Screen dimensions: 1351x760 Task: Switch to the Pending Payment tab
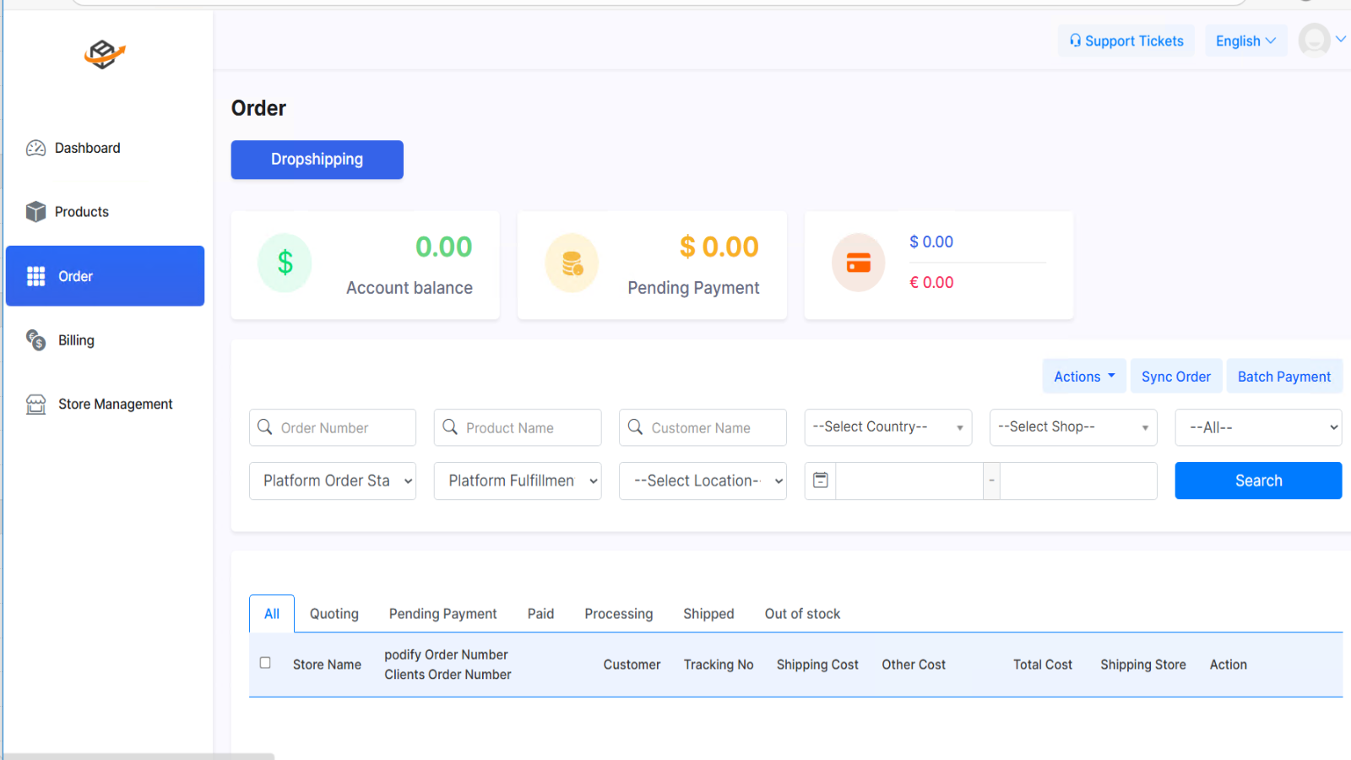(442, 614)
